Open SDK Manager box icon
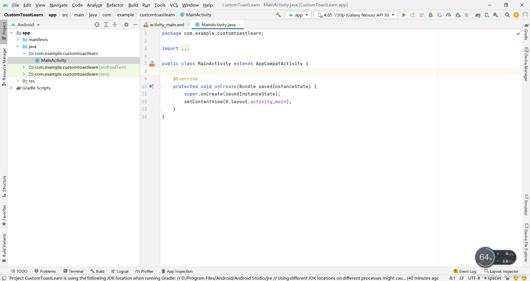 pyautogui.click(x=496, y=15)
